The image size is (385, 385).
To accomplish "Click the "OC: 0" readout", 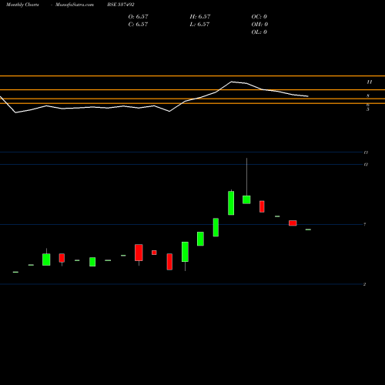I will pos(259,16).
